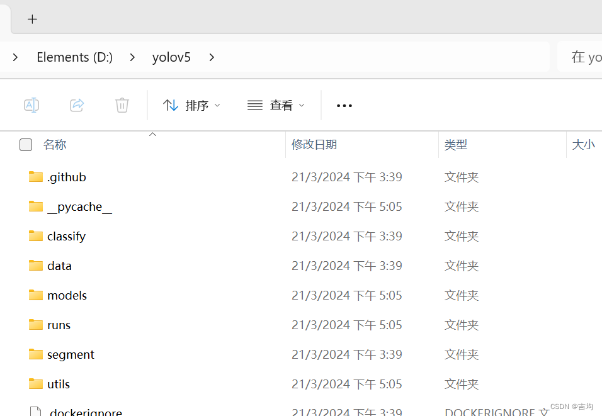The width and height of the screenshot is (602, 416).
Task: Open a new tab with plus button
Action: tap(32, 19)
